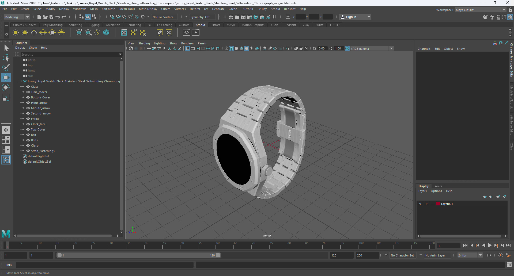Open the Outliner search filter dropdown
Viewport: 514px width, 276px height.
[x=120, y=54]
